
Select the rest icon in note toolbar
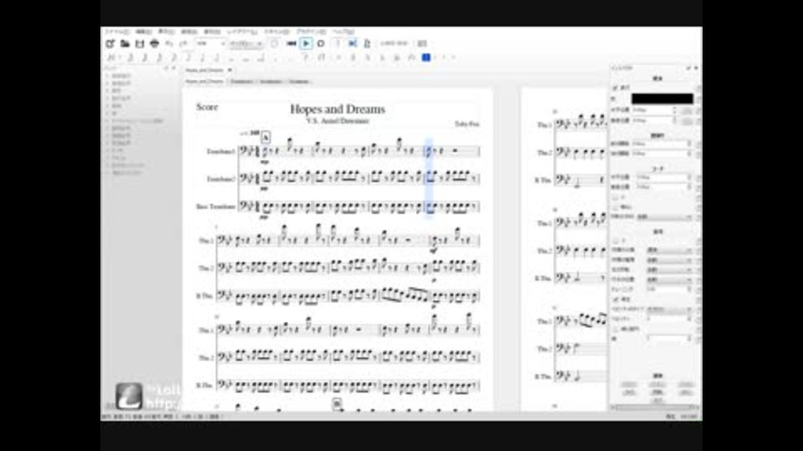click(x=306, y=58)
